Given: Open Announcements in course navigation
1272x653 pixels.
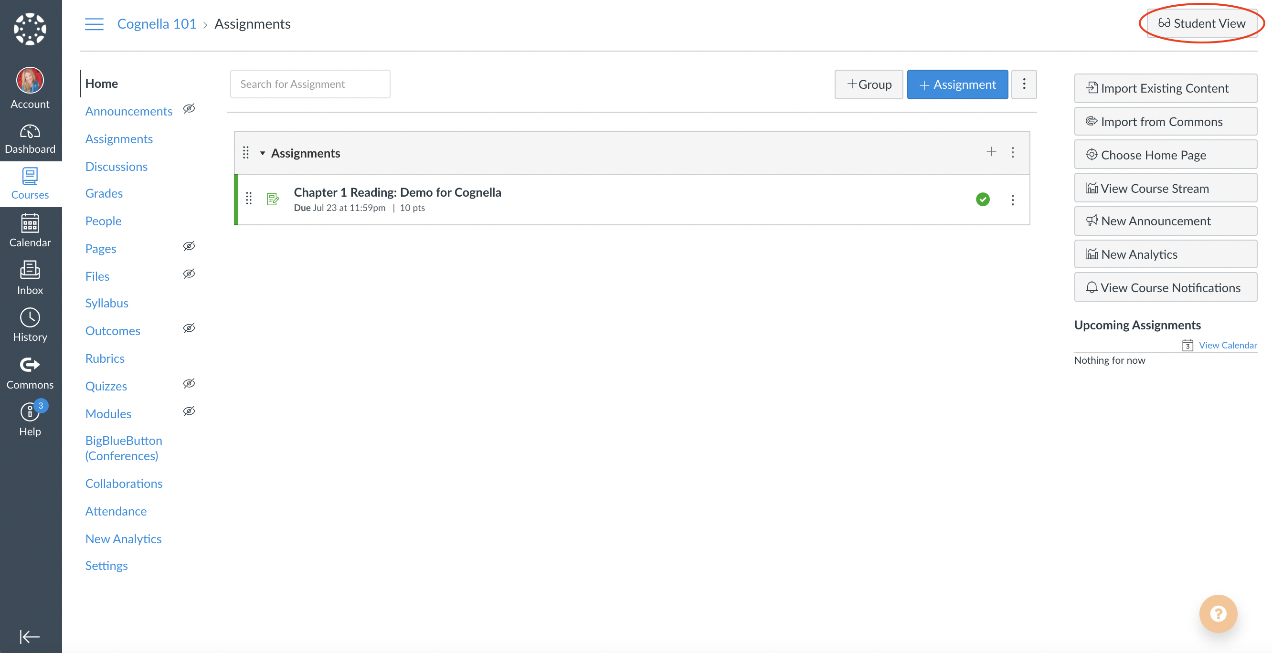Looking at the screenshot, I should (x=129, y=111).
